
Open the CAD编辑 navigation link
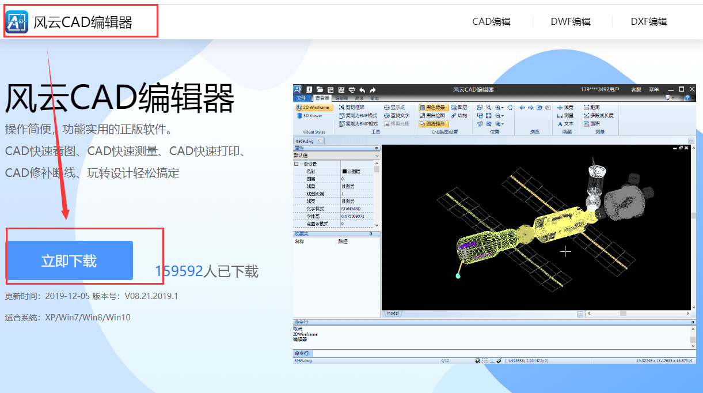[x=491, y=22]
